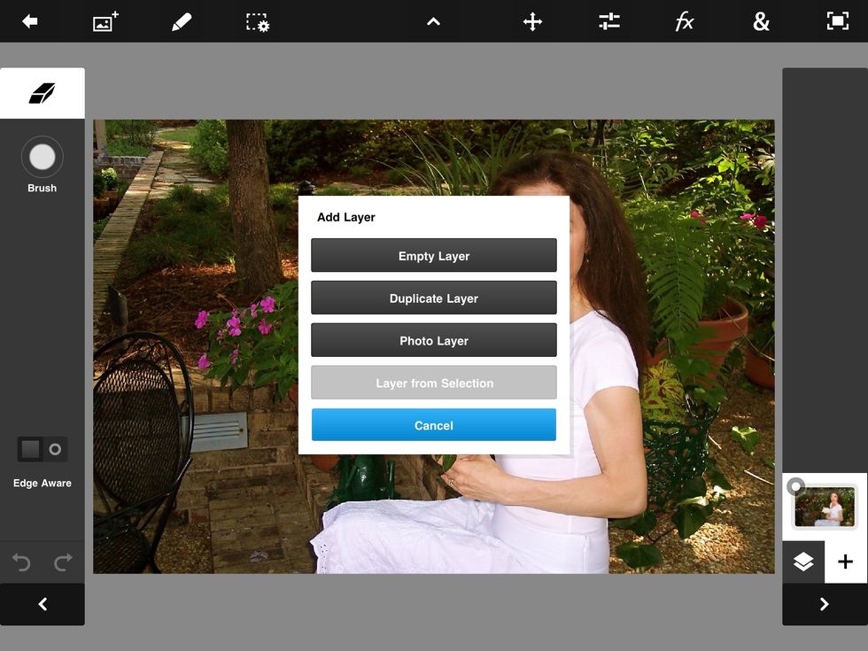Expand the right layers panel

(824, 604)
